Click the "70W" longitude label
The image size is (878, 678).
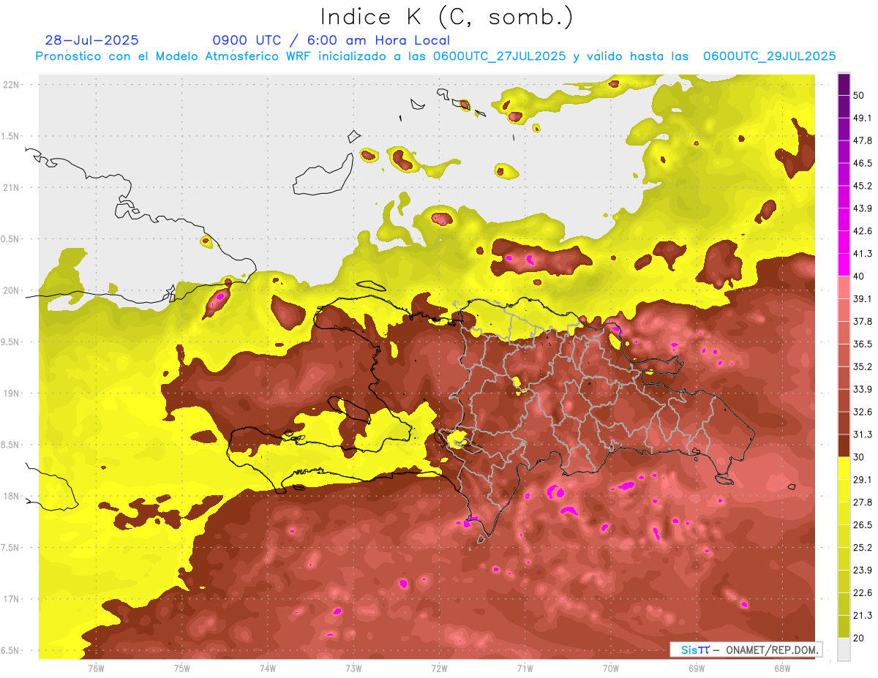click(x=611, y=668)
